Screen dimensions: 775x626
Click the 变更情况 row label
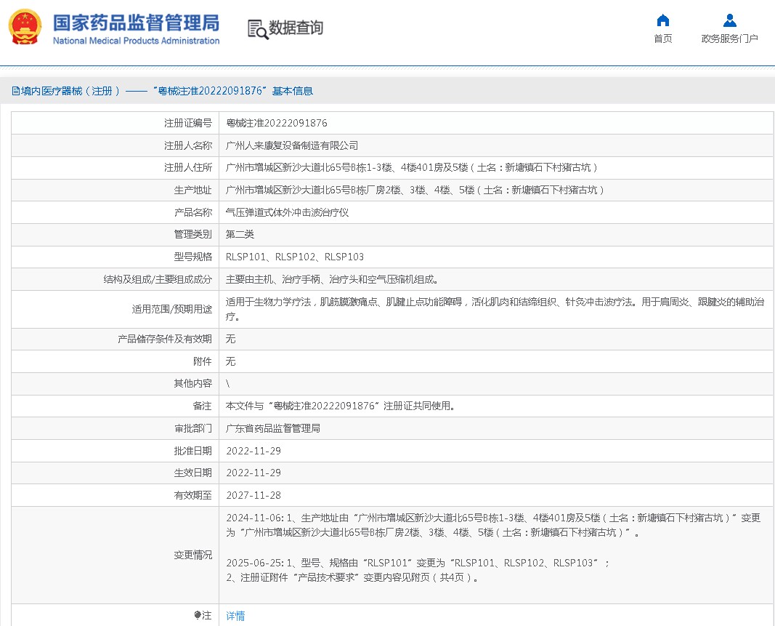[x=192, y=555]
